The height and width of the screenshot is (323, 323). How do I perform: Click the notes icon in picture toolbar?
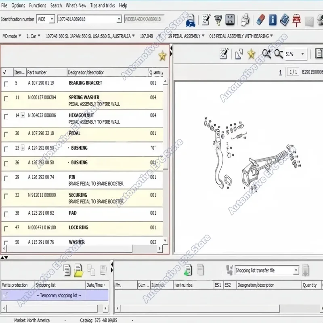click(x=224, y=54)
